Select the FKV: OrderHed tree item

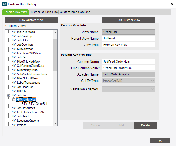point(26,100)
